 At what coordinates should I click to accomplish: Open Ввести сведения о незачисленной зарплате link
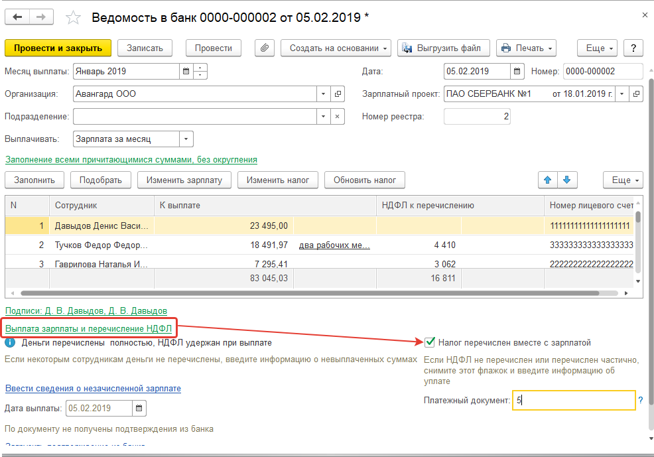(93, 389)
